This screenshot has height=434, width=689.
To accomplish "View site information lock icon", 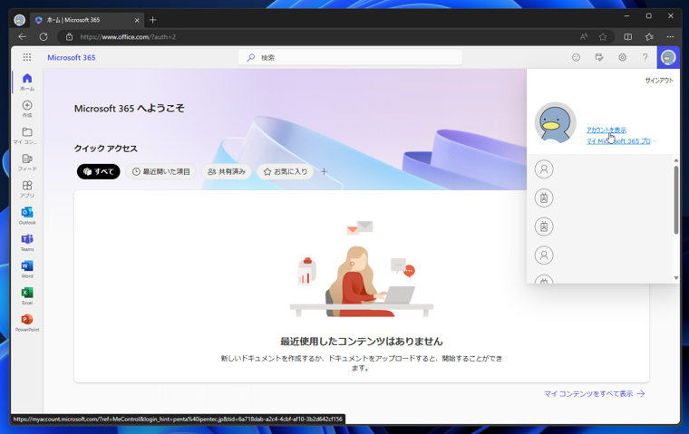I will pyautogui.click(x=69, y=37).
